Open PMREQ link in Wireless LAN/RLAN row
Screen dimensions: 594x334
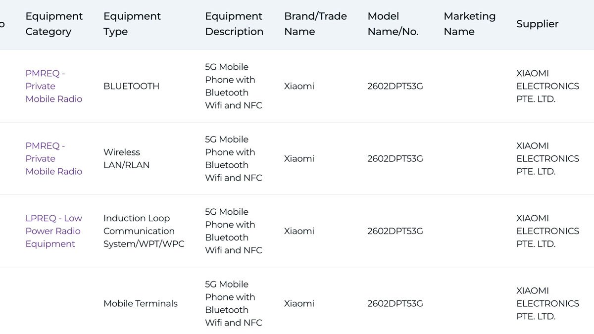[53, 158]
